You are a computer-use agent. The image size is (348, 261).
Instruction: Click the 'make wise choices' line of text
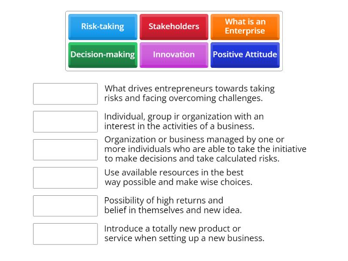pyautogui.click(x=178, y=182)
